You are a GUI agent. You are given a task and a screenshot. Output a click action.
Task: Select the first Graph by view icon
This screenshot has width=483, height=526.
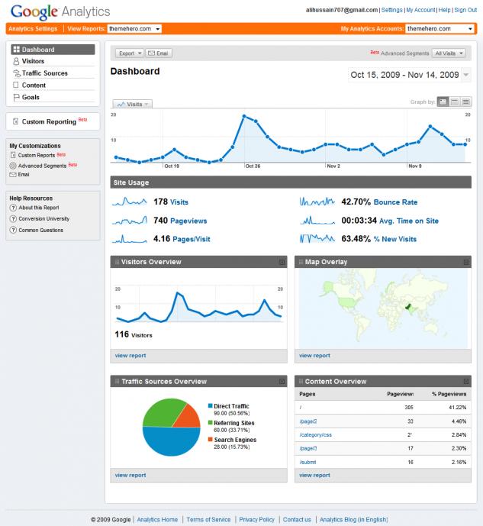click(443, 102)
